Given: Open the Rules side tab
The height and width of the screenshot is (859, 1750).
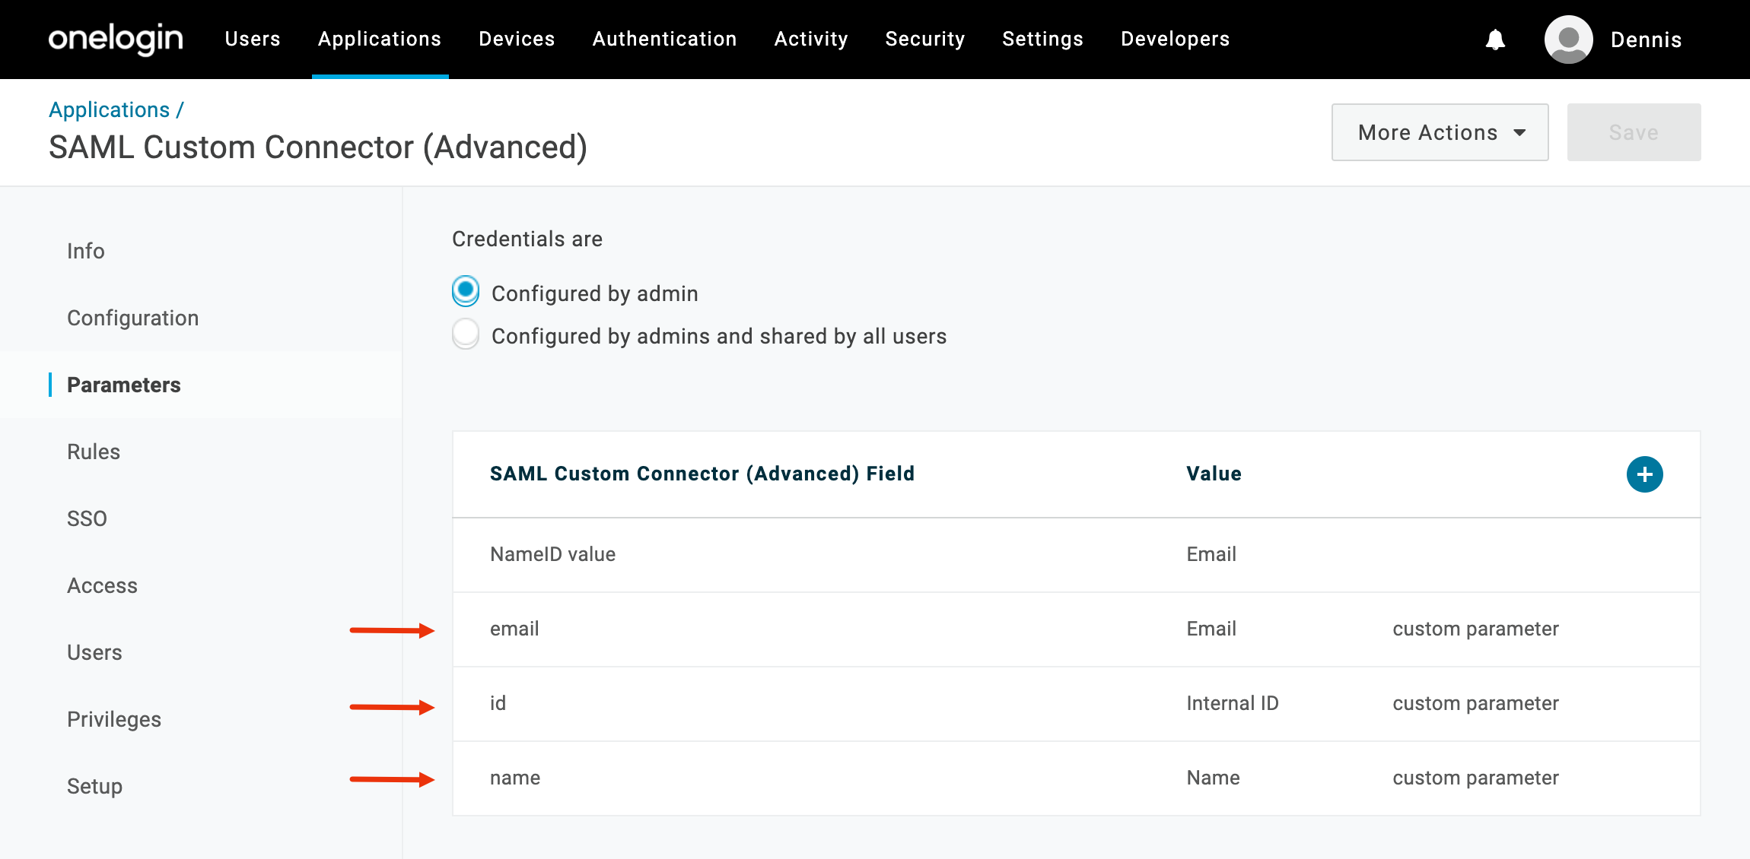Looking at the screenshot, I should coord(94,452).
